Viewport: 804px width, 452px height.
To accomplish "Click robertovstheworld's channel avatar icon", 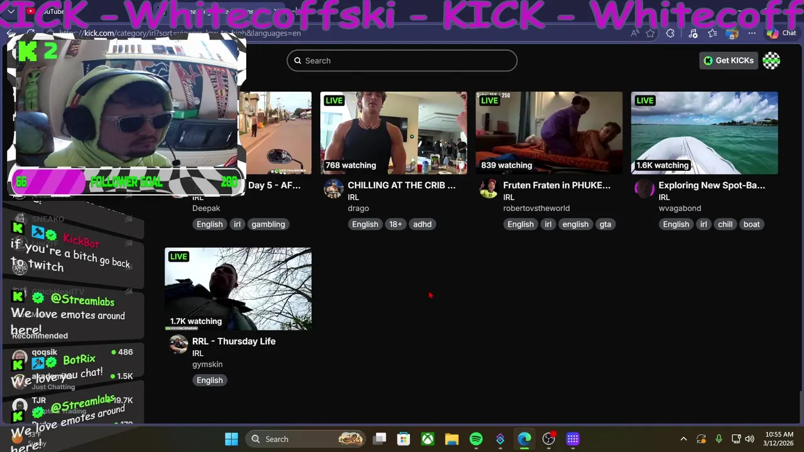I will coord(489,188).
